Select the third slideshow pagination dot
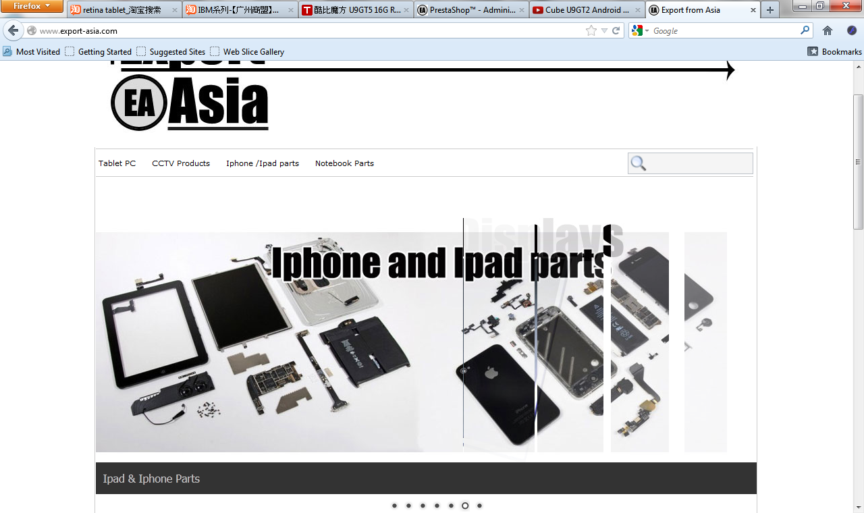The image size is (864, 513). 423,506
